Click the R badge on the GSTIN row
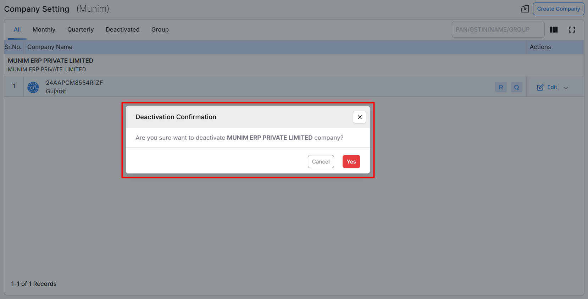588x299 pixels. tap(501, 87)
